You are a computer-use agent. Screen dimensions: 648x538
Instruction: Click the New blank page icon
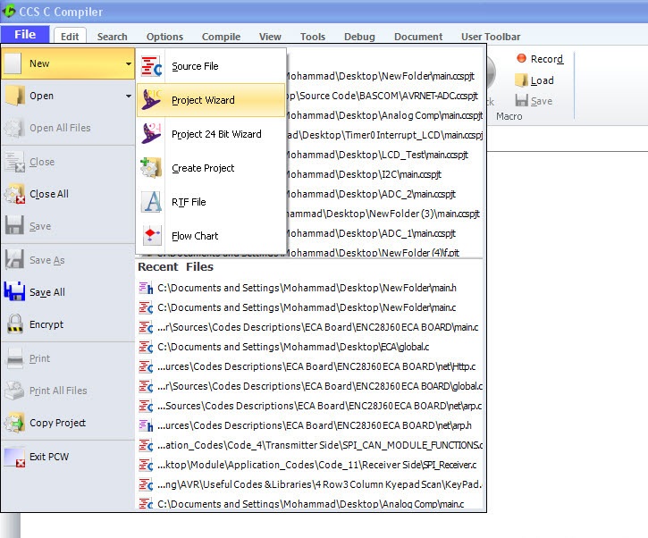(13, 63)
